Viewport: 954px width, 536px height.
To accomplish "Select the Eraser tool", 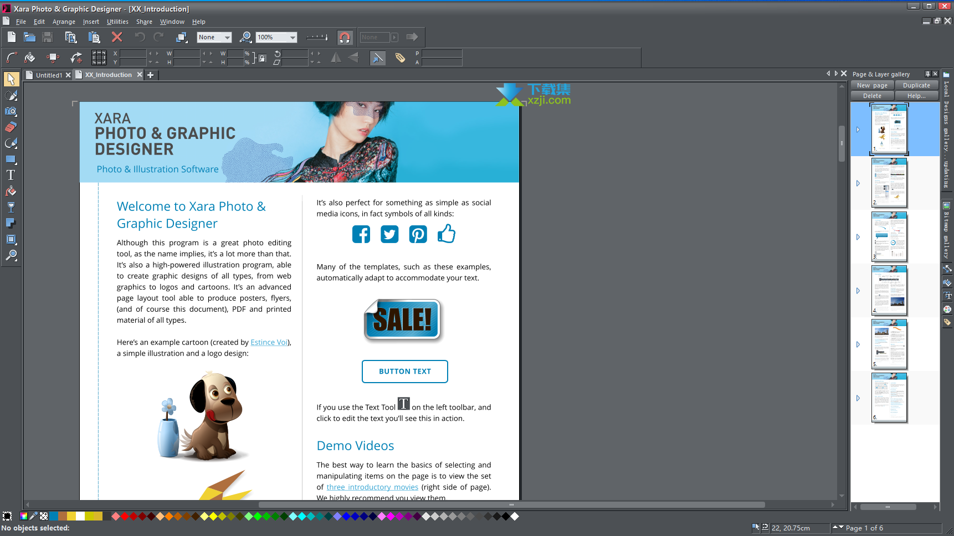I will point(11,127).
